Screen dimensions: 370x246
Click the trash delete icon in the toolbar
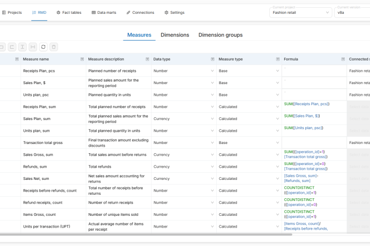pyautogui.click(x=54, y=47)
